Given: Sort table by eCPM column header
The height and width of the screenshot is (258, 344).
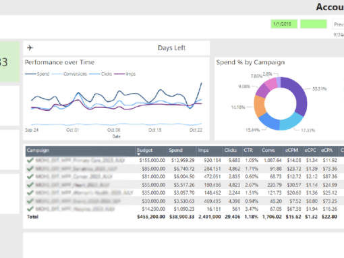Looking at the screenshot, I should (x=292, y=150).
